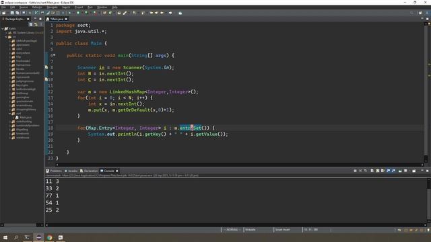Expand the cold package node
Screen dimensions: 431x242
10,49
